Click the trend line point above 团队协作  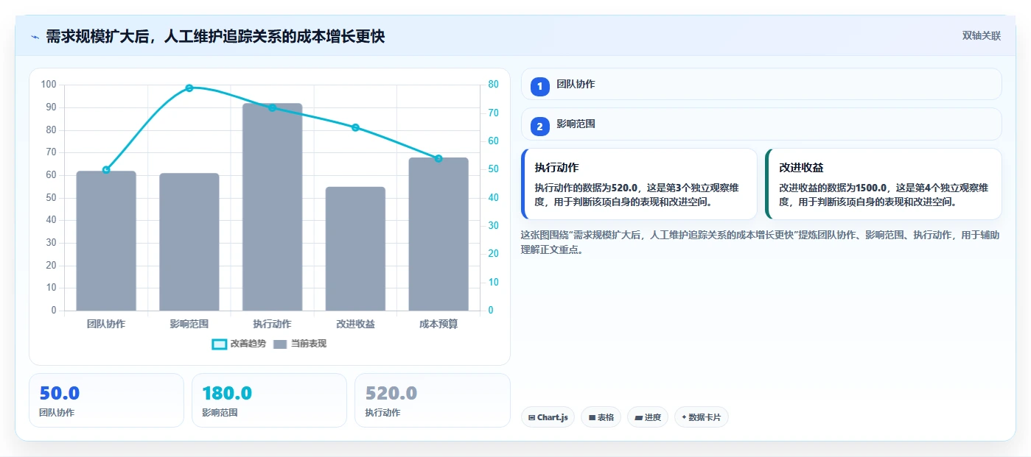pyautogui.click(x=106, y=170)
